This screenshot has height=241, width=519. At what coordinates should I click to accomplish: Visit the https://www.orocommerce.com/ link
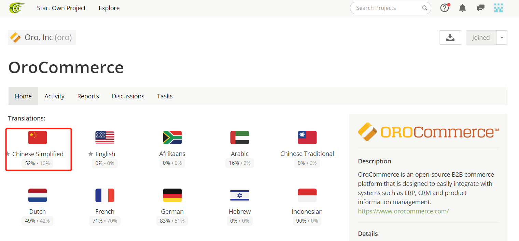click(403, 211)
